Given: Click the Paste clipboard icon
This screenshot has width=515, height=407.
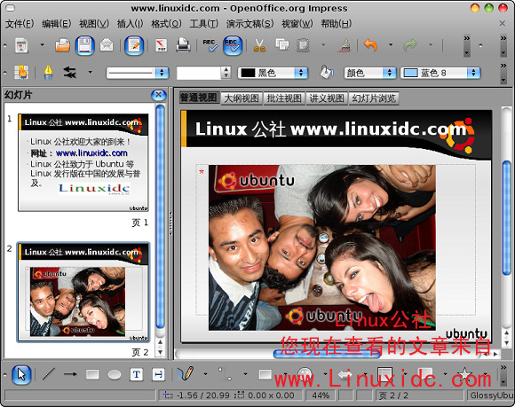Looking at the screenshot, I should click(x=303, y=45).
